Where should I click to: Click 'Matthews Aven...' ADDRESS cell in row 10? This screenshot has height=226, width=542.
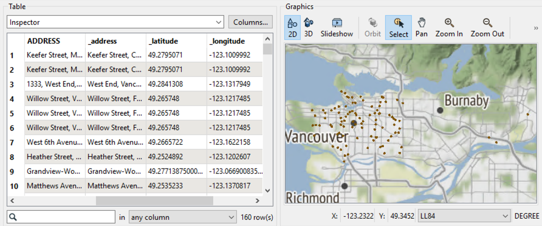[x=55, y=186]
